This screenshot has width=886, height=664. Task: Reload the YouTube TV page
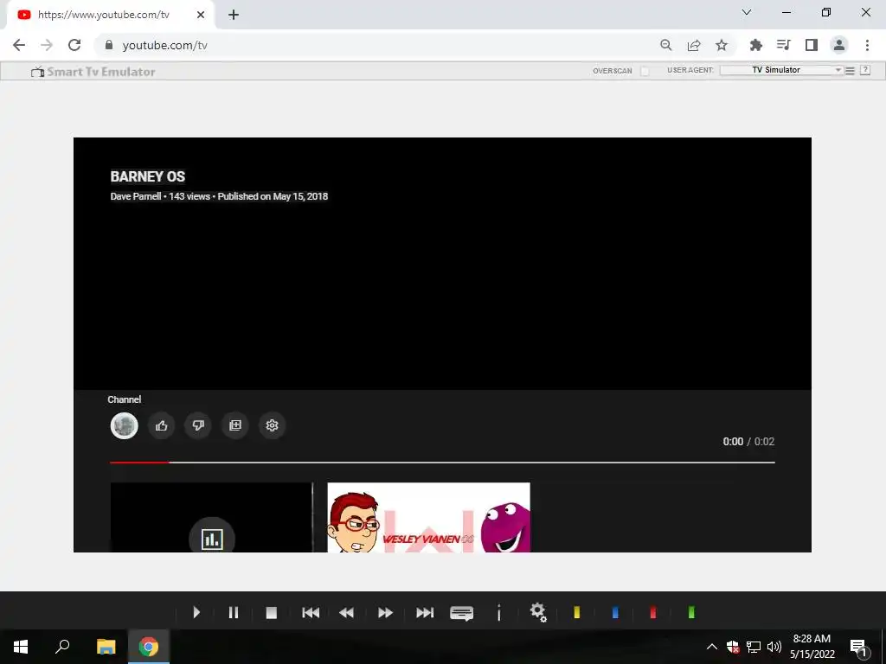click(74, 45)
